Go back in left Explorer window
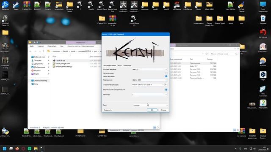This screenshot has height=152, width=271. [30, 51]
